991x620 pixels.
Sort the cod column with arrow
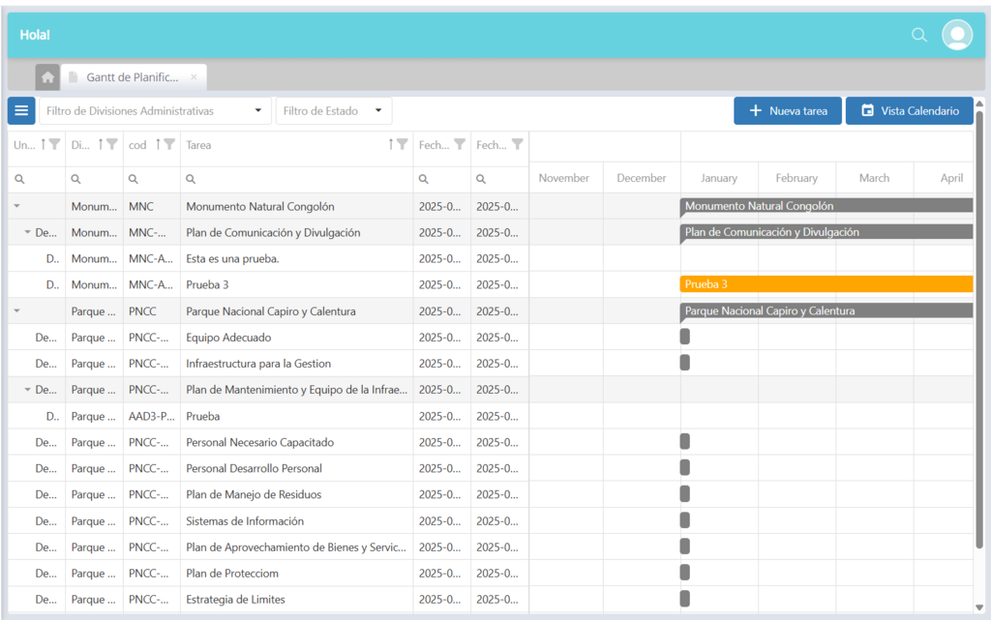pyautogui.click(x=157, y=144)
